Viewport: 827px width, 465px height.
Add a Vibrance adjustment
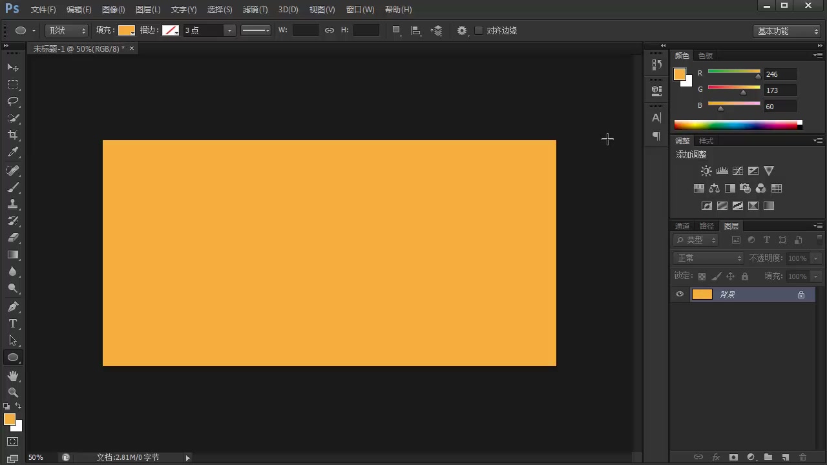click(x=769, y=171)
